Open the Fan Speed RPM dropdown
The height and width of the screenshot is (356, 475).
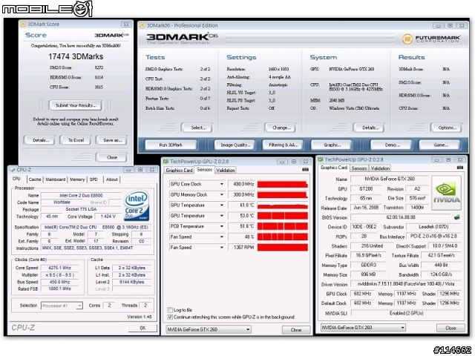(x=221, y=248)
